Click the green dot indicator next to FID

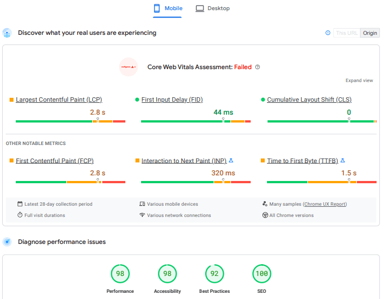pos(137,99)
